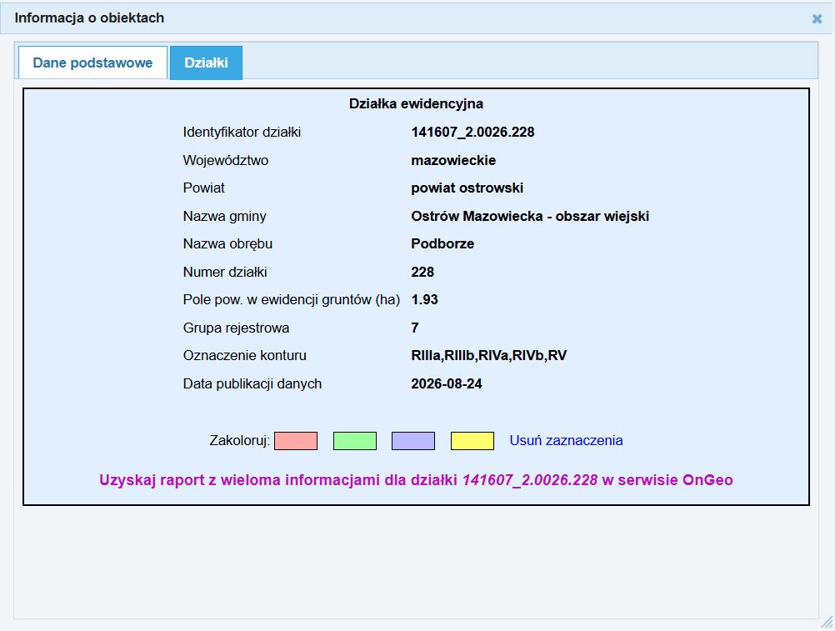Click the Usuń zaznaczenia link

click(x=566, y=440)
